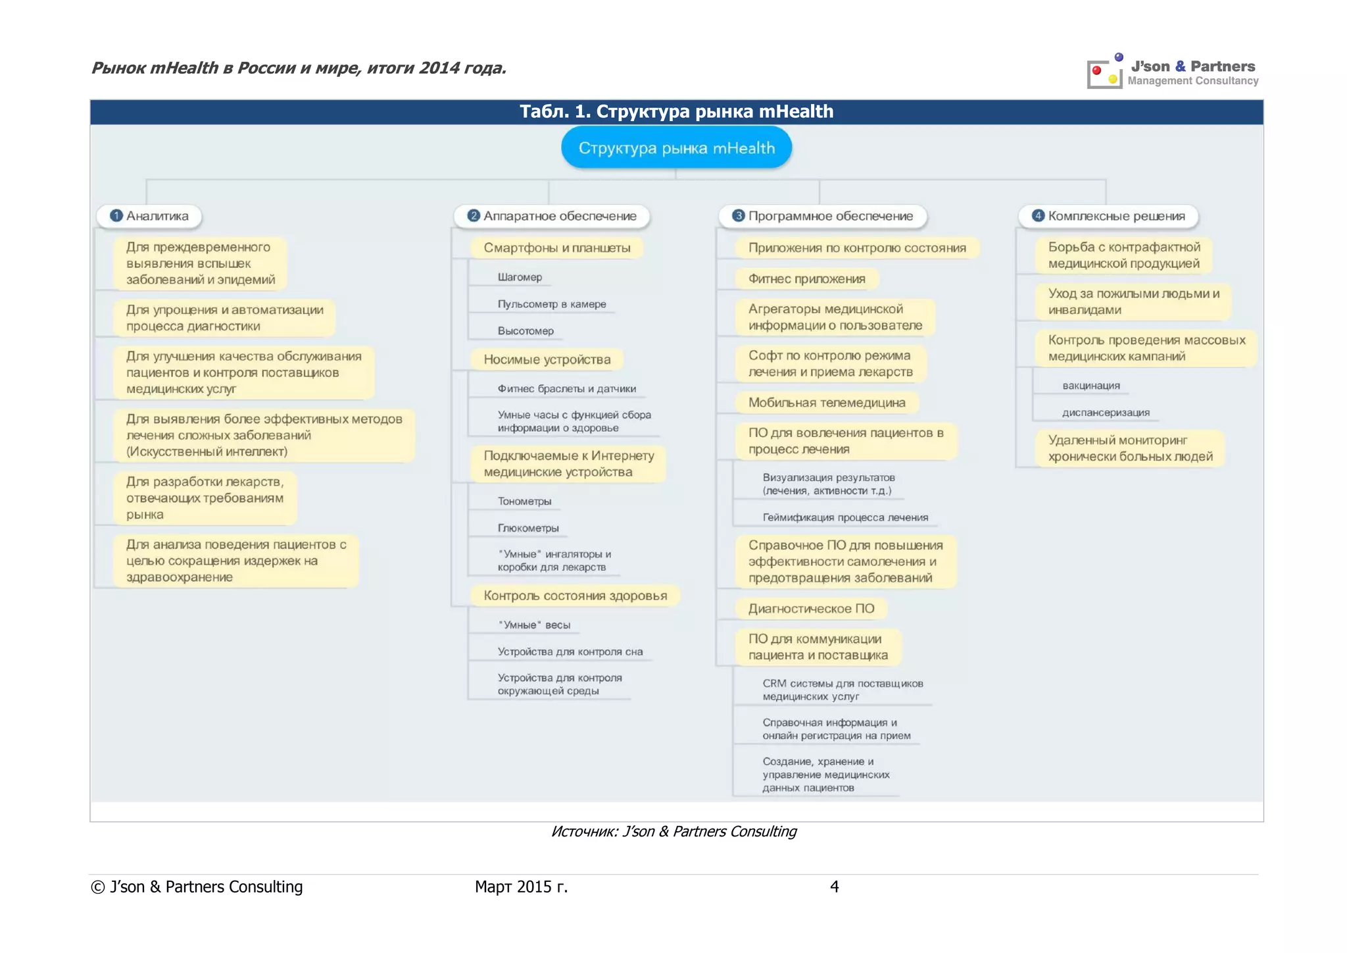
Task: Click the Тонометры leaf item
Action: click(x=524, y=502)
